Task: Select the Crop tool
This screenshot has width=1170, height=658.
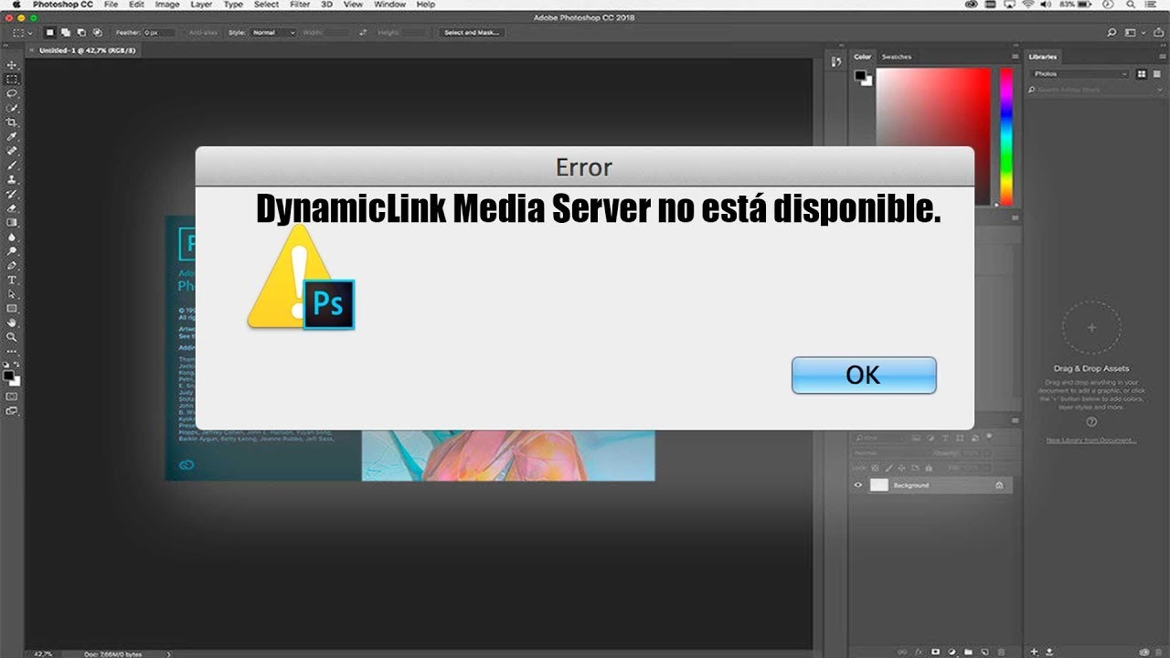Action: click(12, 122)
